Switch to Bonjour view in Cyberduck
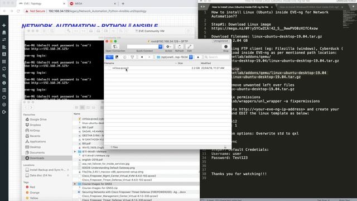Viewport: 357px width, 201px height. [132, 57]
